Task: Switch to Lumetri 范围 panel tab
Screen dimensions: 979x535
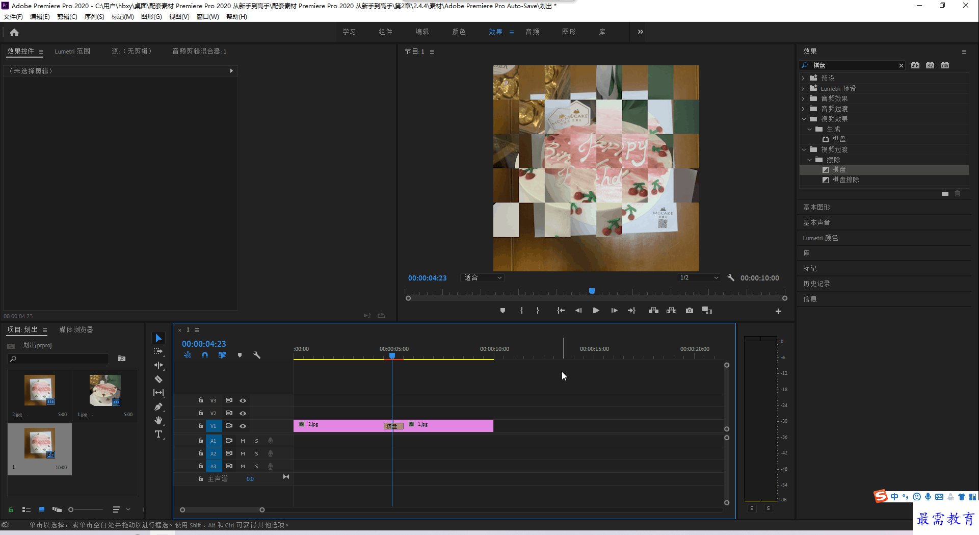Action: (72, 51)
